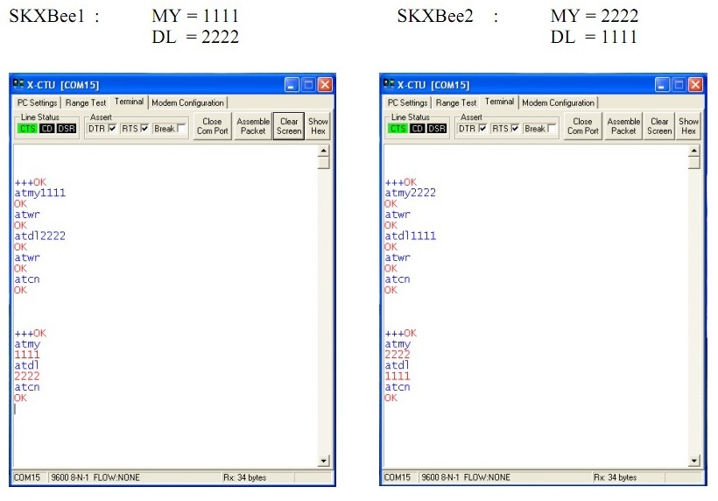Image resolution: width=718 pixels, height=501 pixels.
Task: Toggle RTS checkbox in left X-CTU window
Action: click(144, 129)
